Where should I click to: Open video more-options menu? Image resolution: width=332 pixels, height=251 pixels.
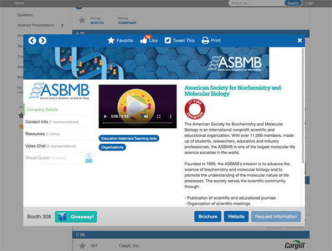point(170,117)
